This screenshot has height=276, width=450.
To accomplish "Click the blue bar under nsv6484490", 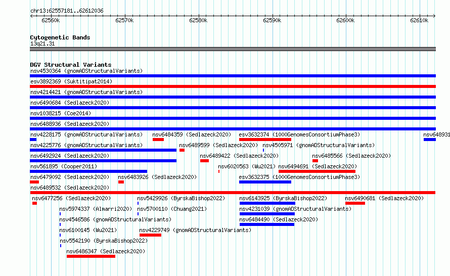I will [x=267, y=224].
